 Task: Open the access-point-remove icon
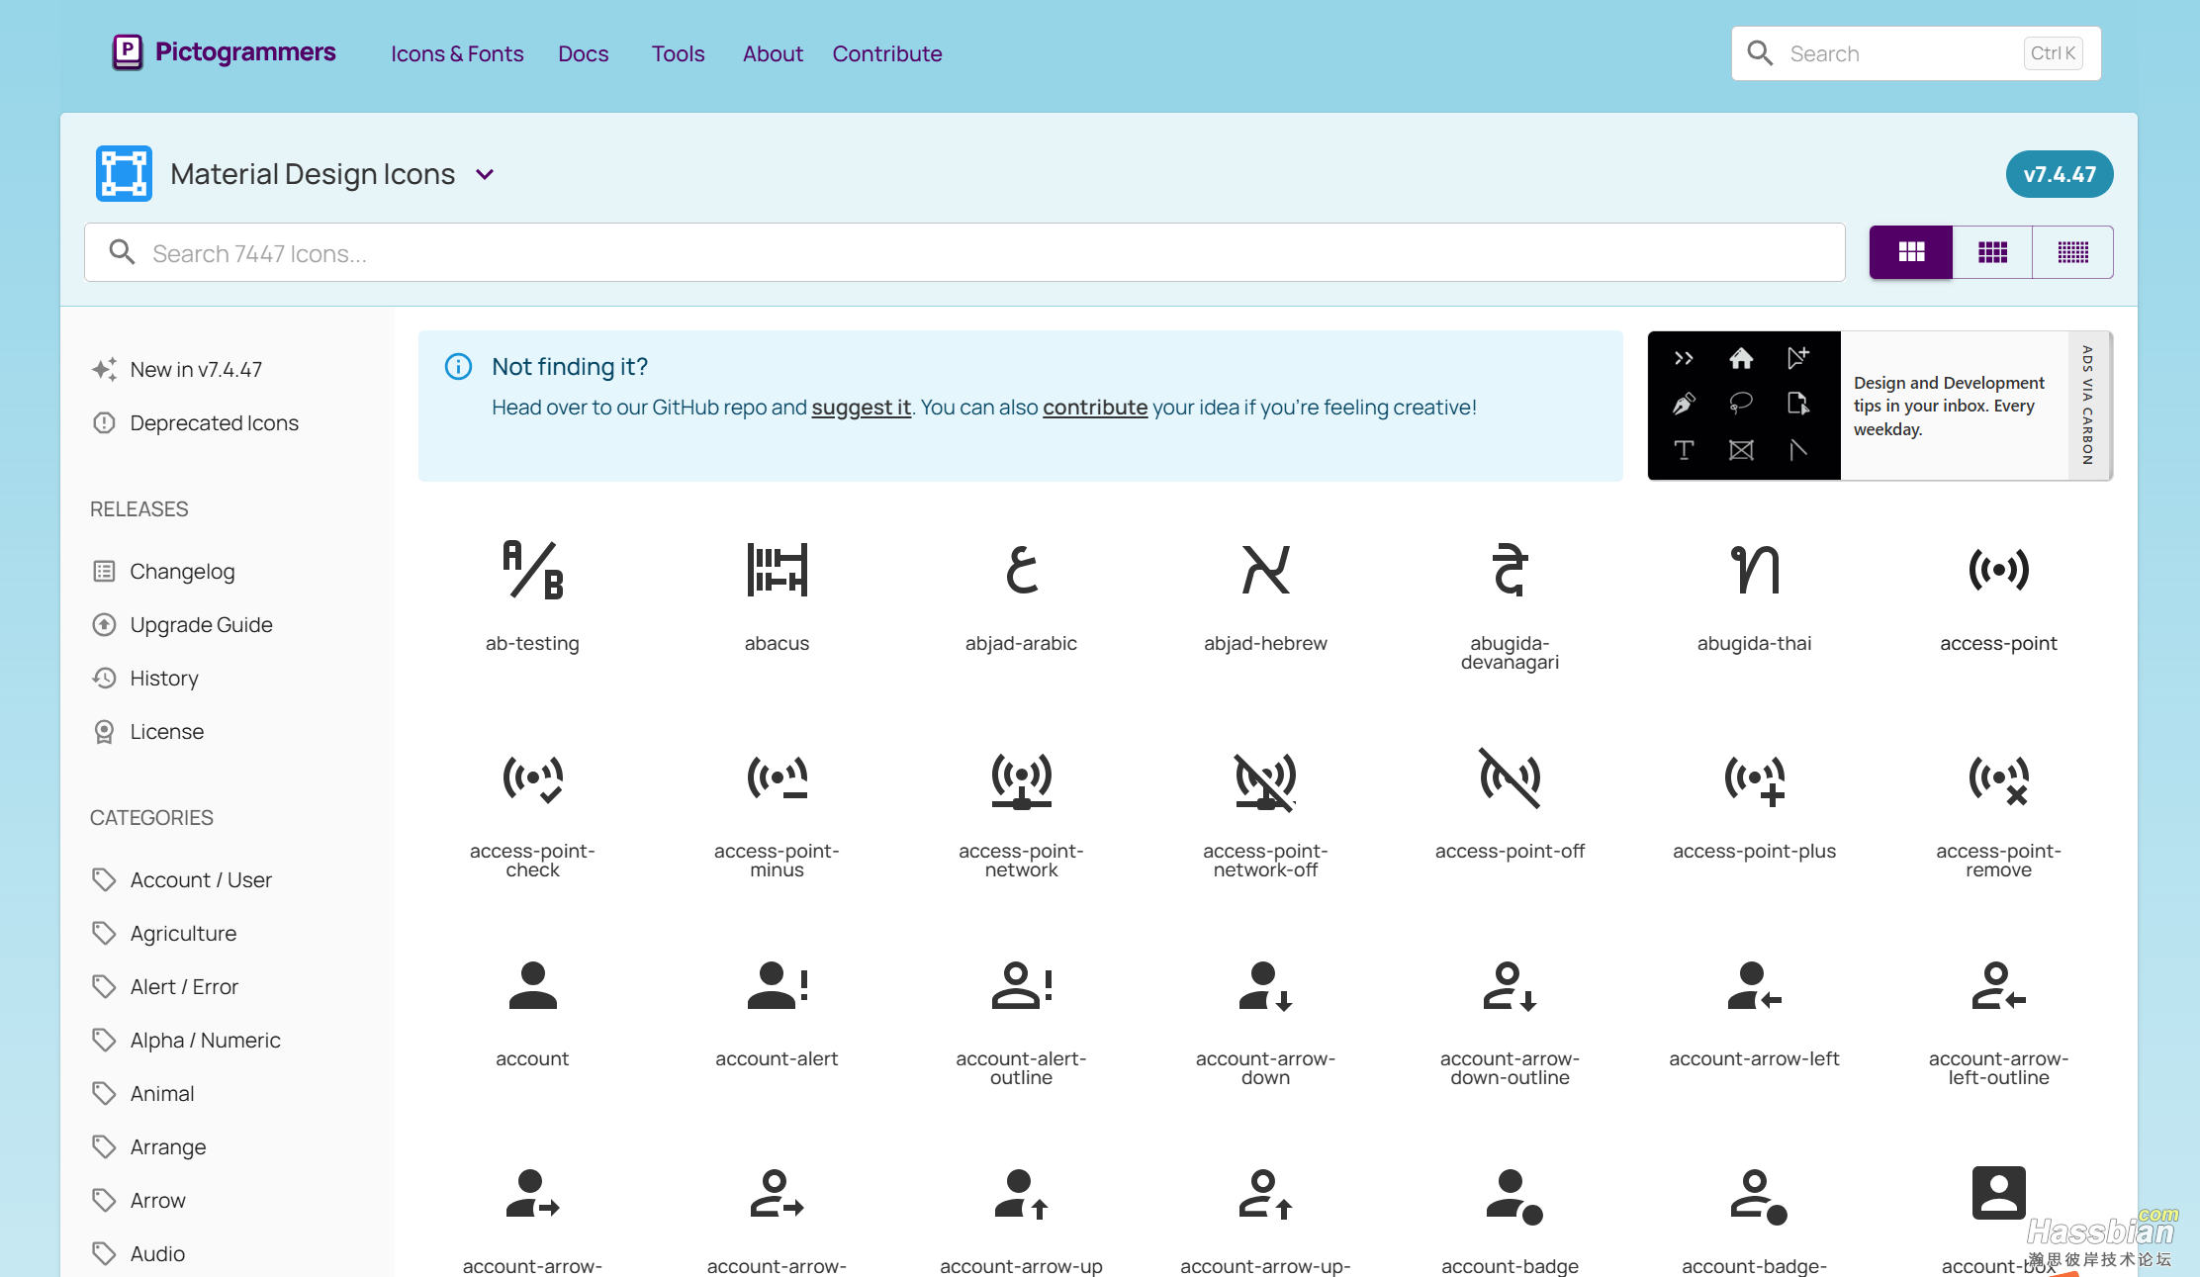(x=1998, y=778)
